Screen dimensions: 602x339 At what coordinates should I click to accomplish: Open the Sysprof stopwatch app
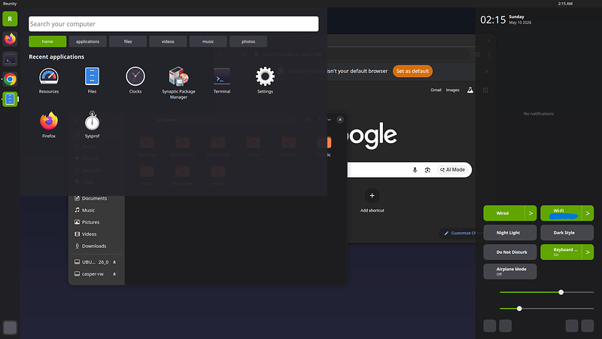(x=92, y=124)
